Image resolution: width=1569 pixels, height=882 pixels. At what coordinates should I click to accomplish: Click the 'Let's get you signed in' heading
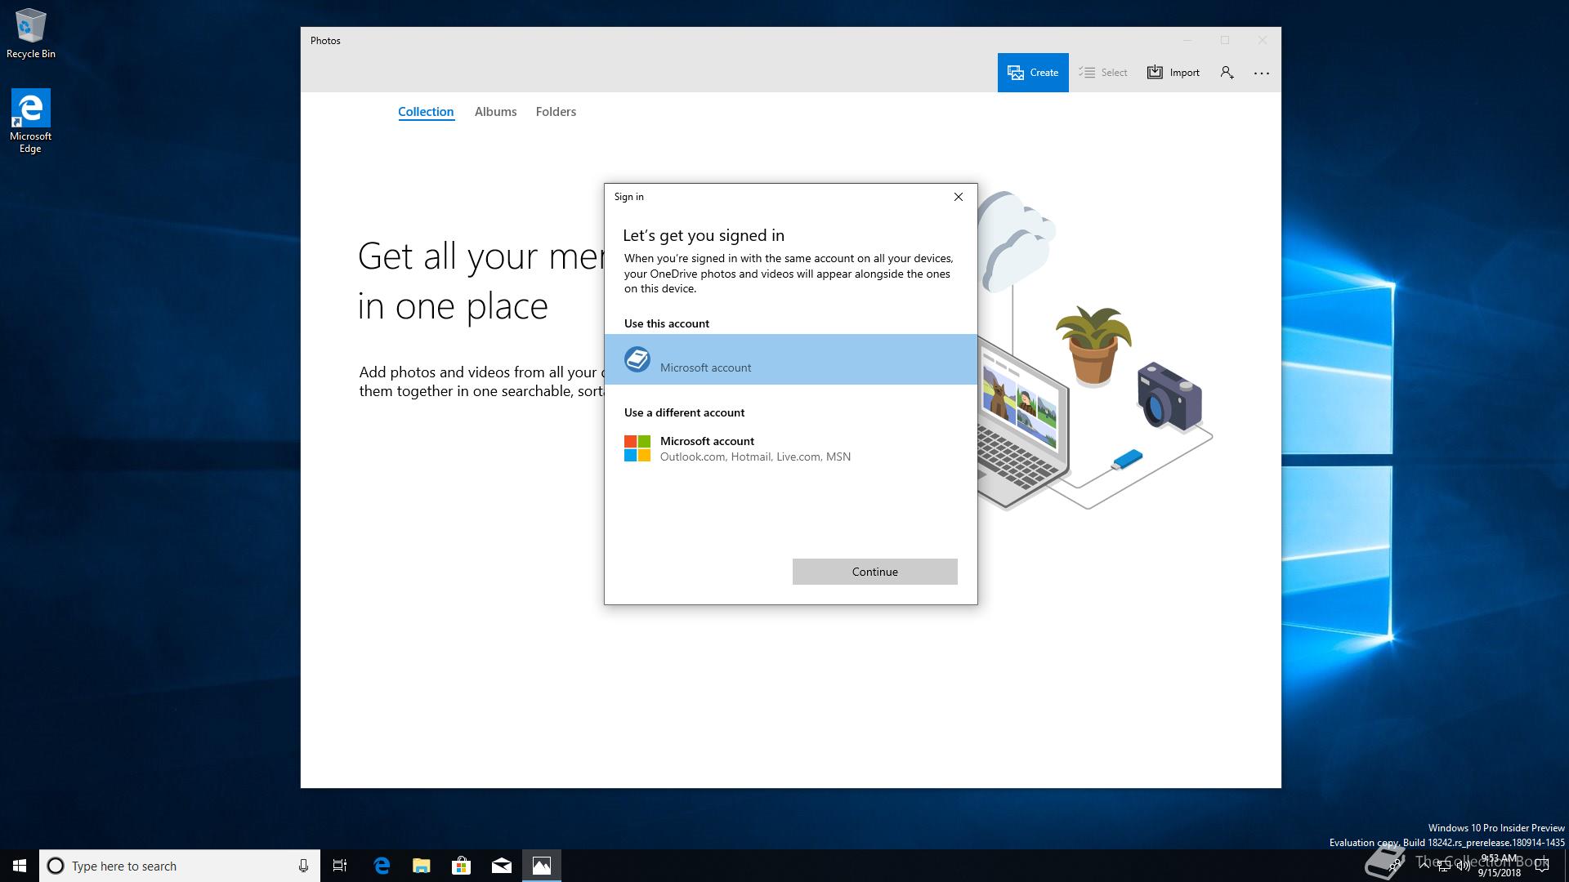pos(704,235)
